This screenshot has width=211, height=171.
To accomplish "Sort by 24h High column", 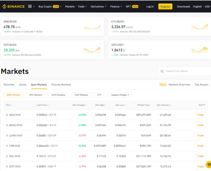I will click(100, 105).
